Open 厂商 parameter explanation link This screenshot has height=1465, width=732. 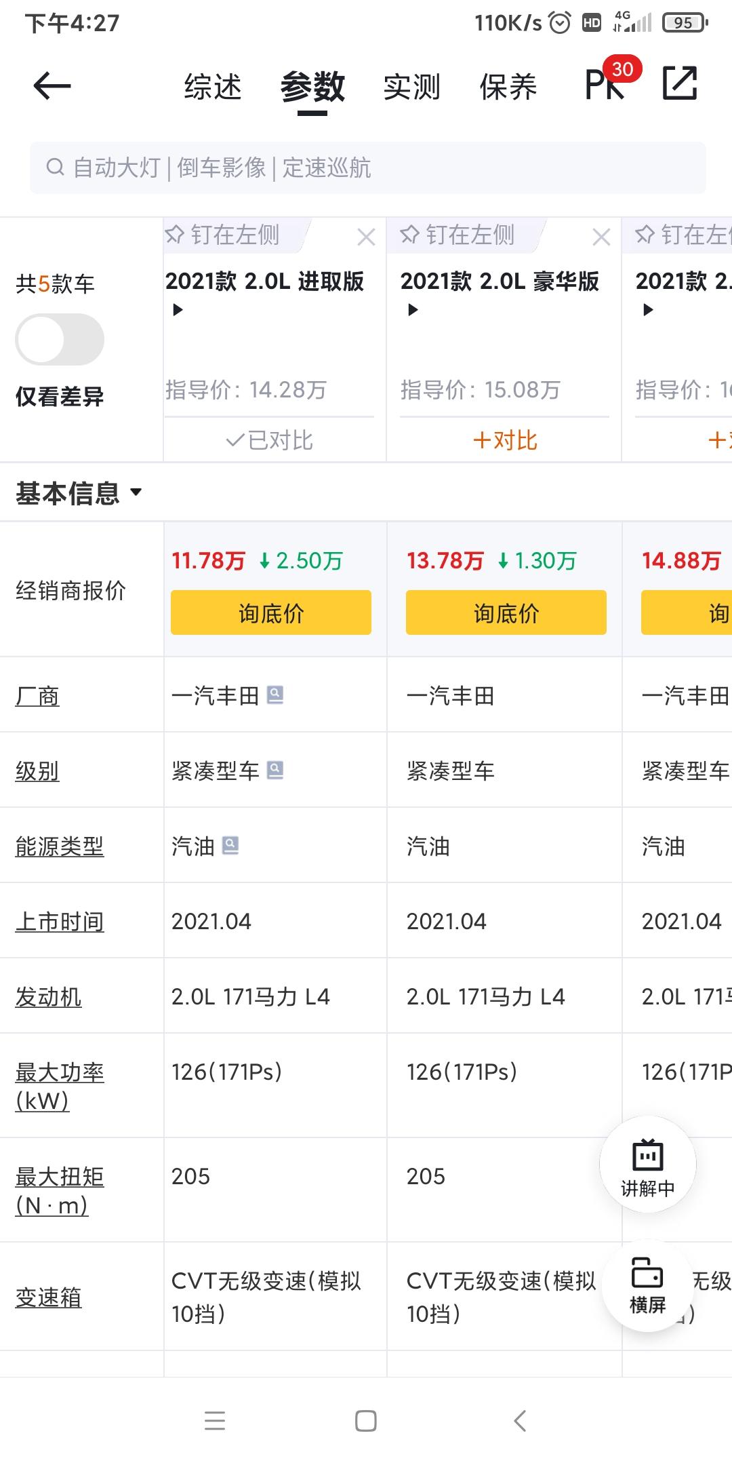point(37,696)
